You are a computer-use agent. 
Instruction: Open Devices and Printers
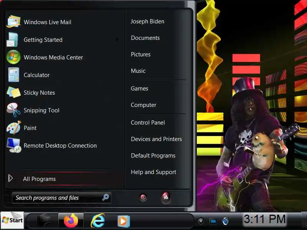coord(156,139)
